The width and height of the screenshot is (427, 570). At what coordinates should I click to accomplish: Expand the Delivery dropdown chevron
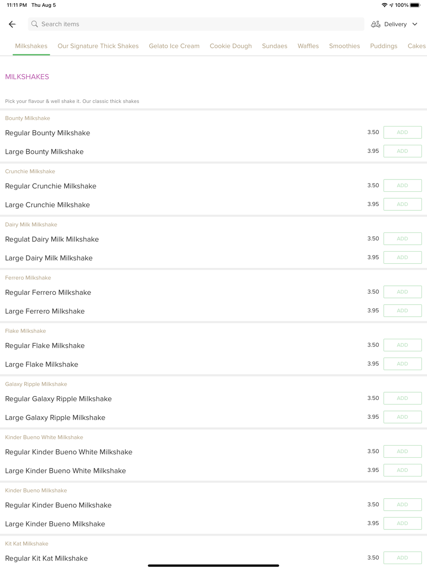point(415,24)
